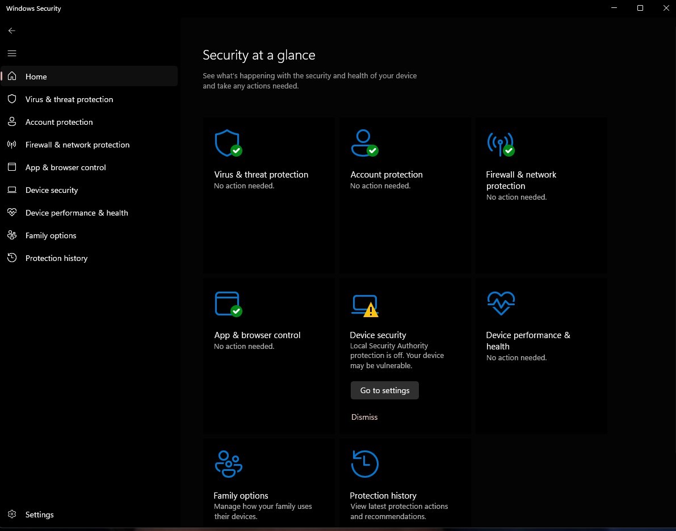Click the 'Security at a glance' heading
Screen dimensions: 676x531
(259, 55)
